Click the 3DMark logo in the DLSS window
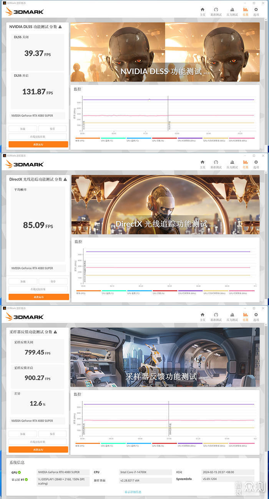 point(25,12)
